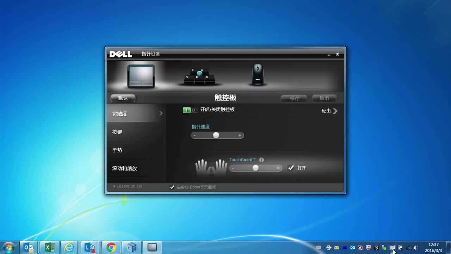The height and width of the screenshot is (254, 451).
Task: Click the TouchGuard label
Action: click(242, 160)
